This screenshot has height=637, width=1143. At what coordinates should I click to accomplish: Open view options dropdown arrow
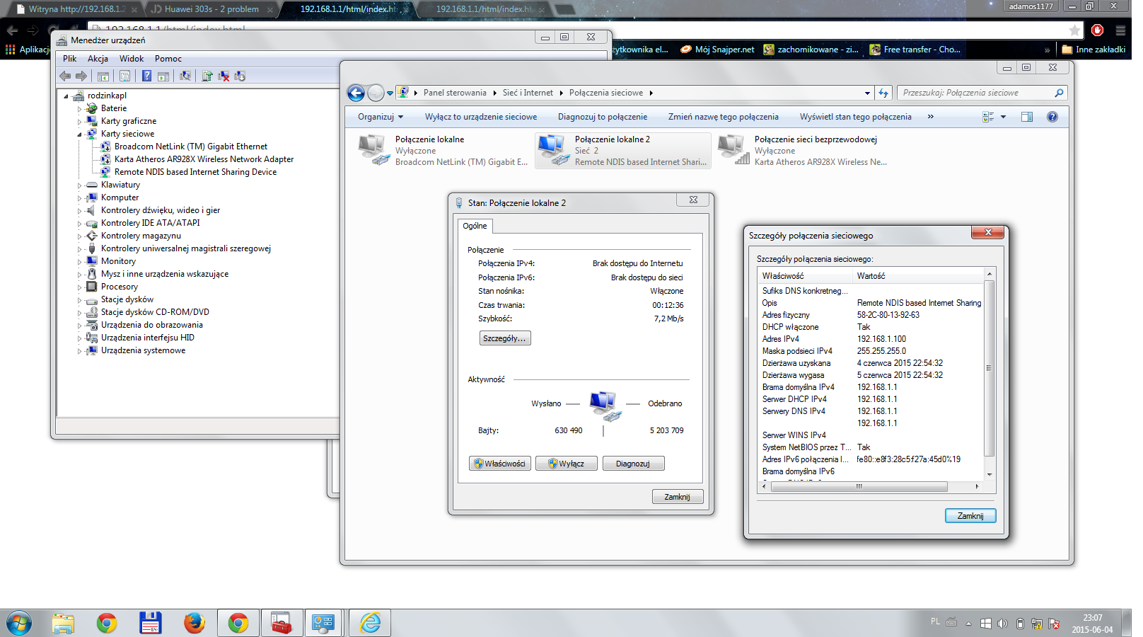coord(1003,117)
